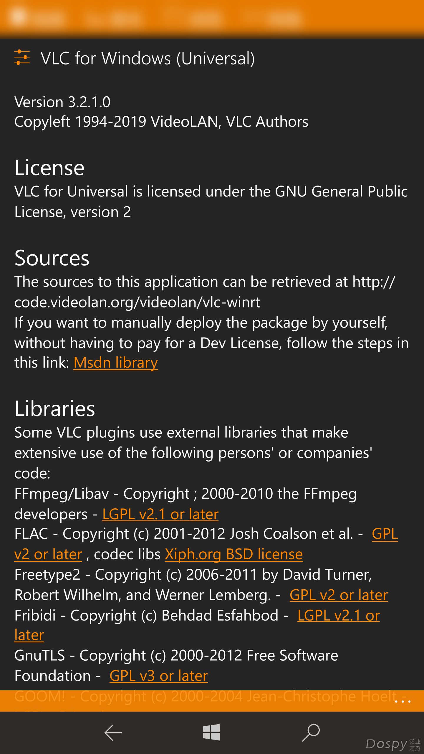Image resolution: width=424 pixels, height=754 pixels.
Task: Expand the ellipsis more menu in bottom bar
Action: click(x=403, y=701)
